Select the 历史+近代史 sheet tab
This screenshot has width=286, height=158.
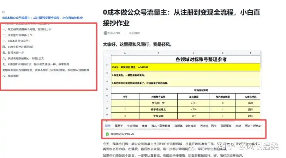(253, 126)
